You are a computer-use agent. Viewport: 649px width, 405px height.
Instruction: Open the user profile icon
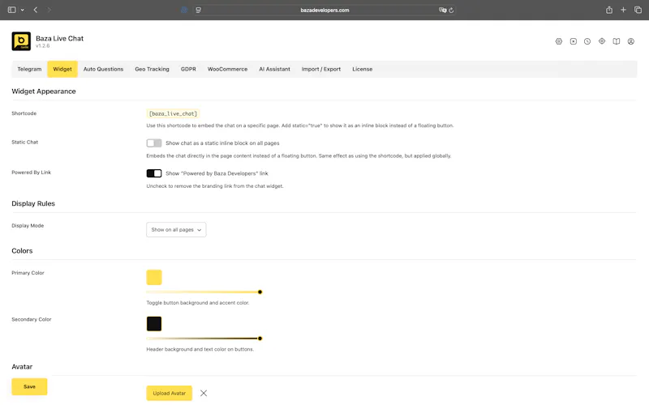coord(631,41)
